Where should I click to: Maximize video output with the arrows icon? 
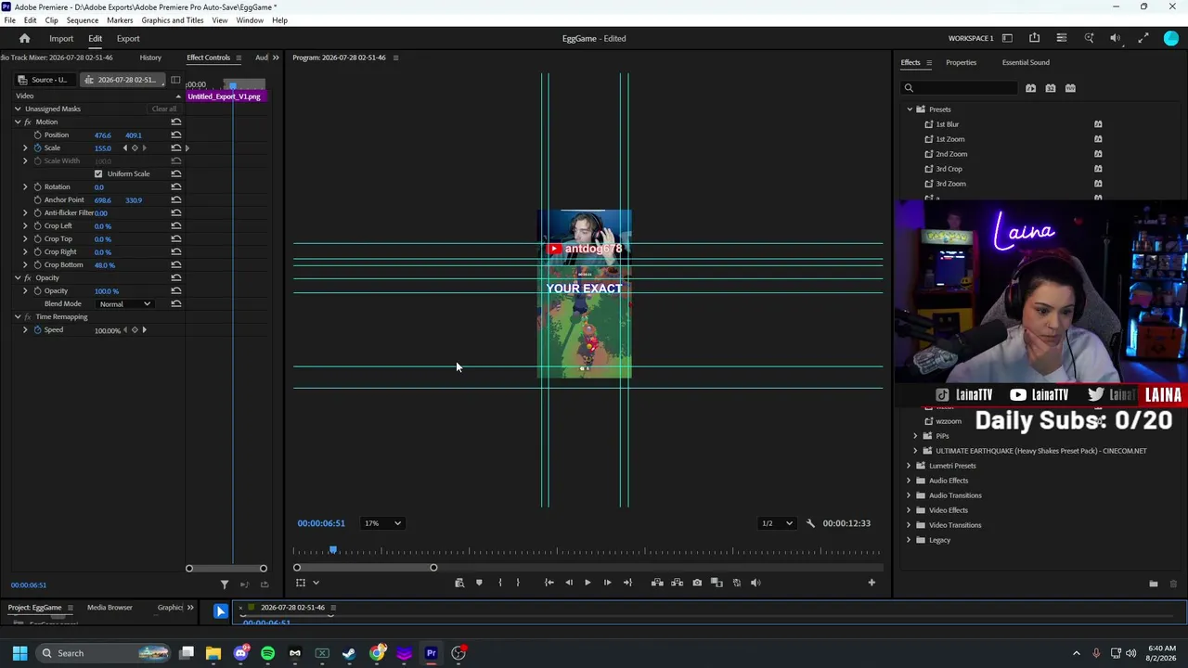pos(1143,38)
